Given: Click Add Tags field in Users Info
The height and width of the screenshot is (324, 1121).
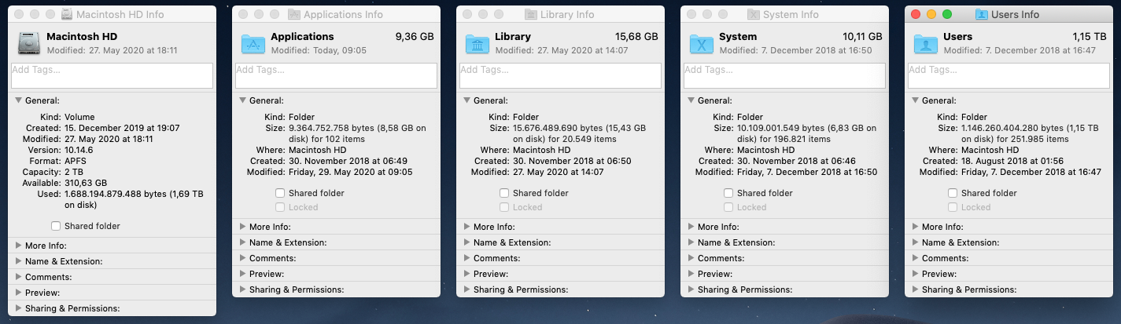Looking at the screenshot, I should pos(1009,75).
